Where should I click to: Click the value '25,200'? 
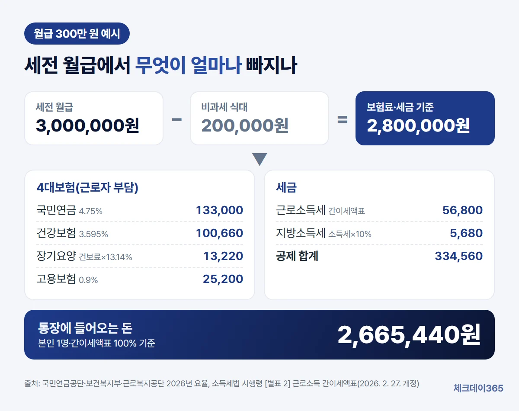click(x=223, y=279)
